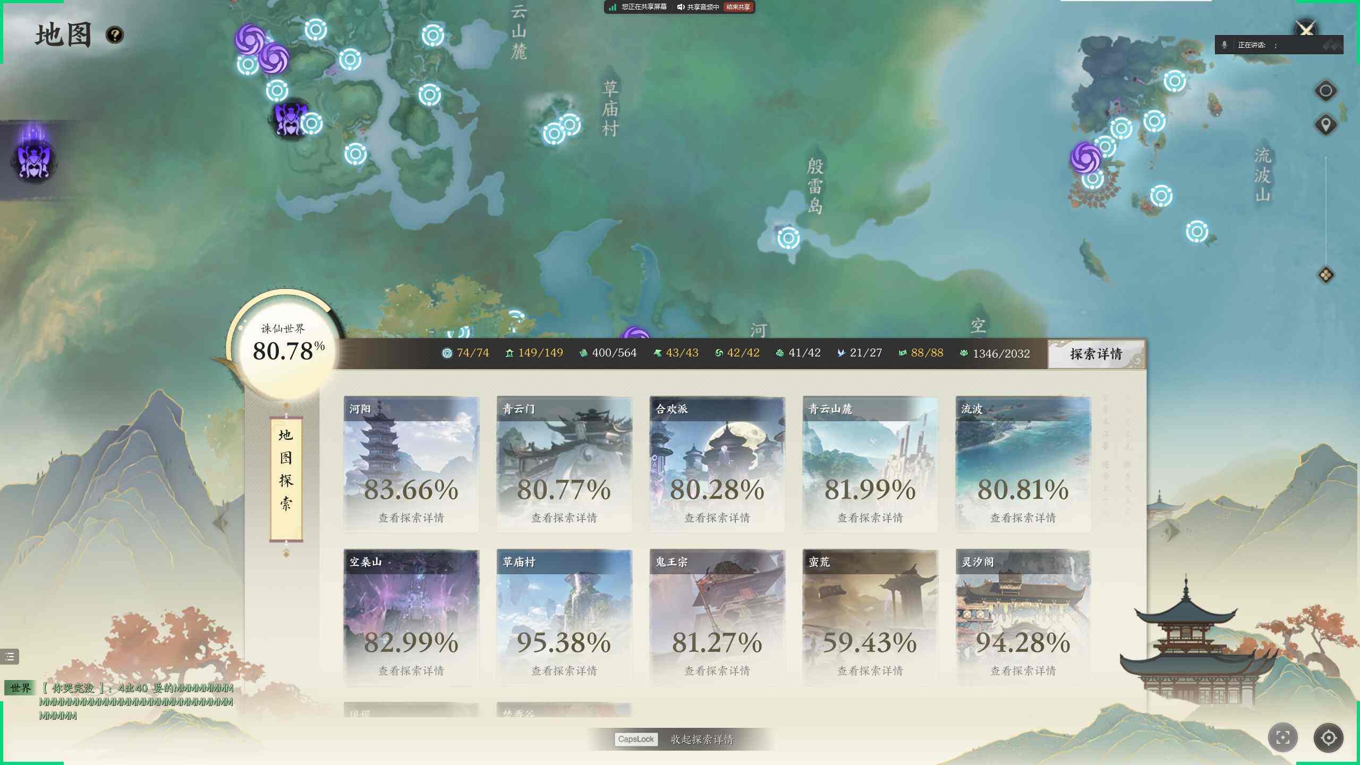
Task: Click the teleport point beside 殷雷岛
Action: pos(788,238)
